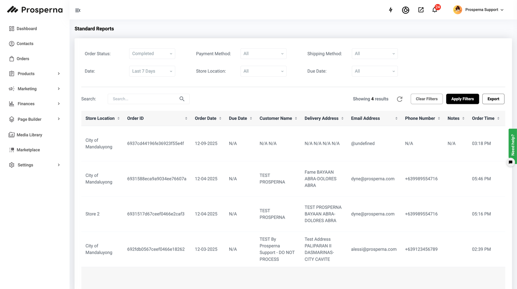The image size is (517, 289).
Task: Open notifications bell with 24 badge
Action: [x=435, y=10]
